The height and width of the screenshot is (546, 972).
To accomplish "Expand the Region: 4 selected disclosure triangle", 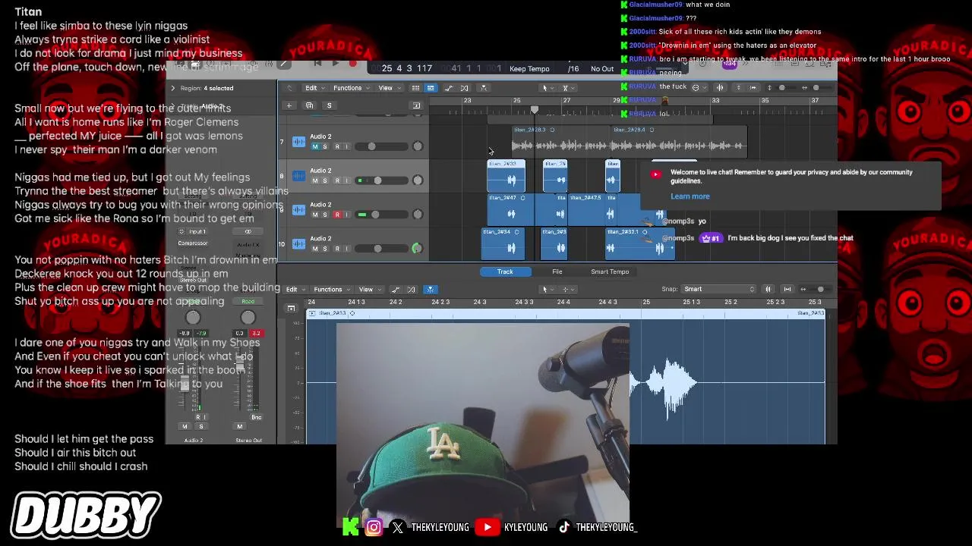I will tap(172, 88).
